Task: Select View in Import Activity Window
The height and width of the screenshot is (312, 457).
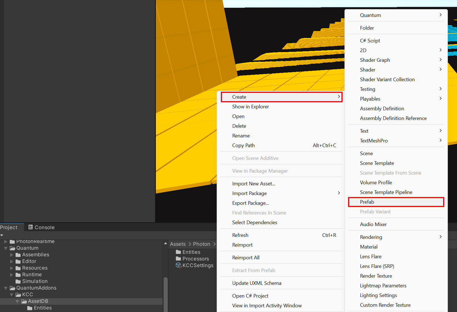Action: point(267,306)
